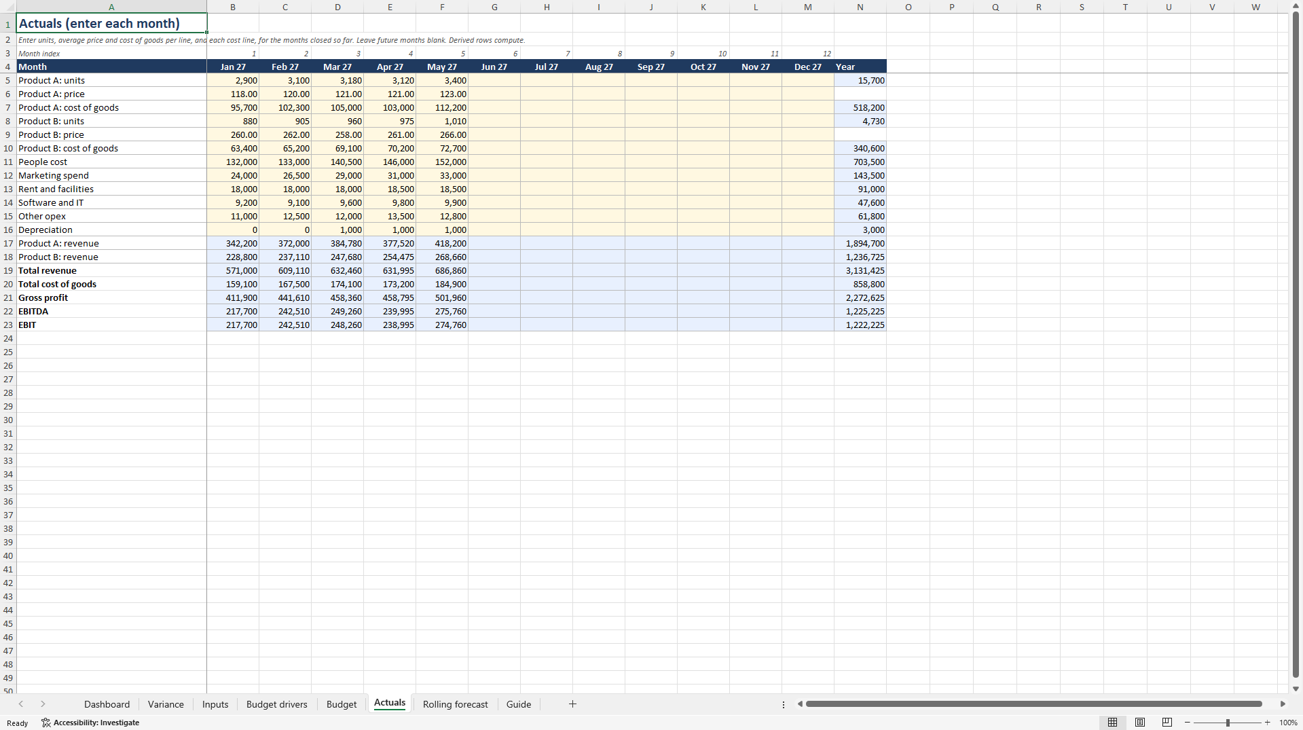Click the horizontal scrollbar thumb

click(x=1033, y=704)
